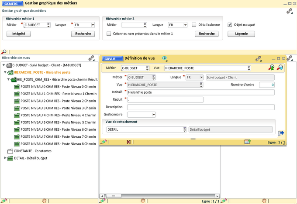Click the eye icon beside Définition de vue
This screenshot has height=204, width=297.
pyautogui.click(x=165, y=58)
